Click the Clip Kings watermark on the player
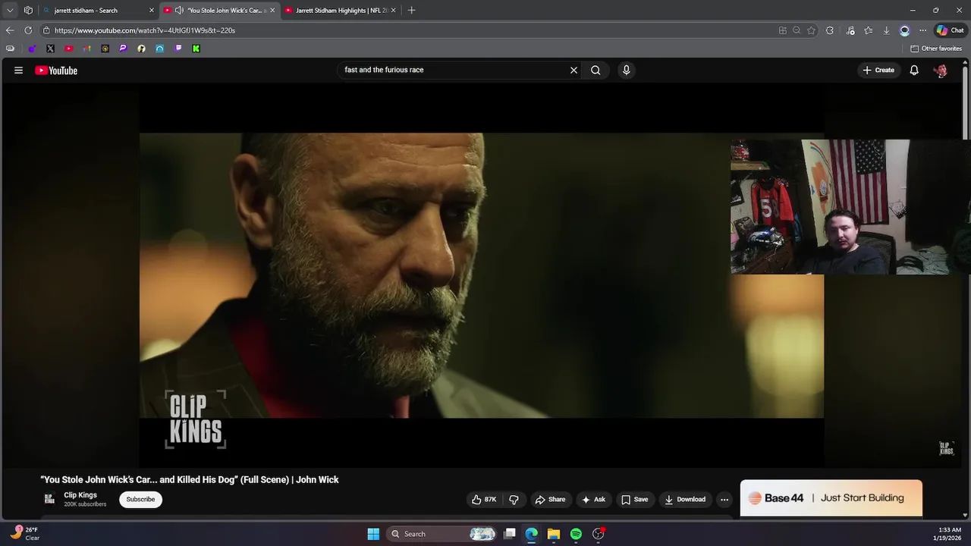Viewport: 971px width, 546px height. pyautogui.click(x=946, y=448)
